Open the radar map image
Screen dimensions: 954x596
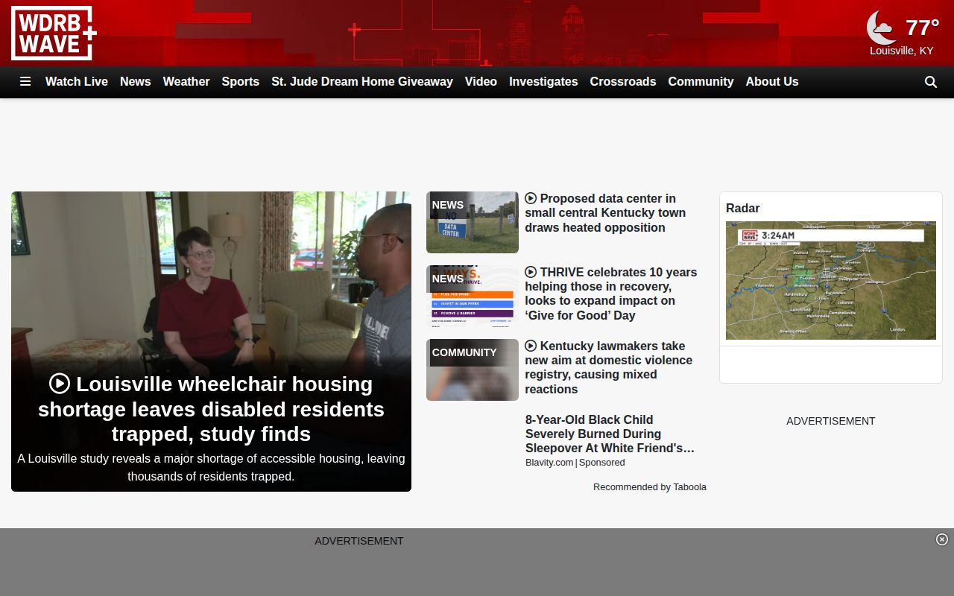831,280
